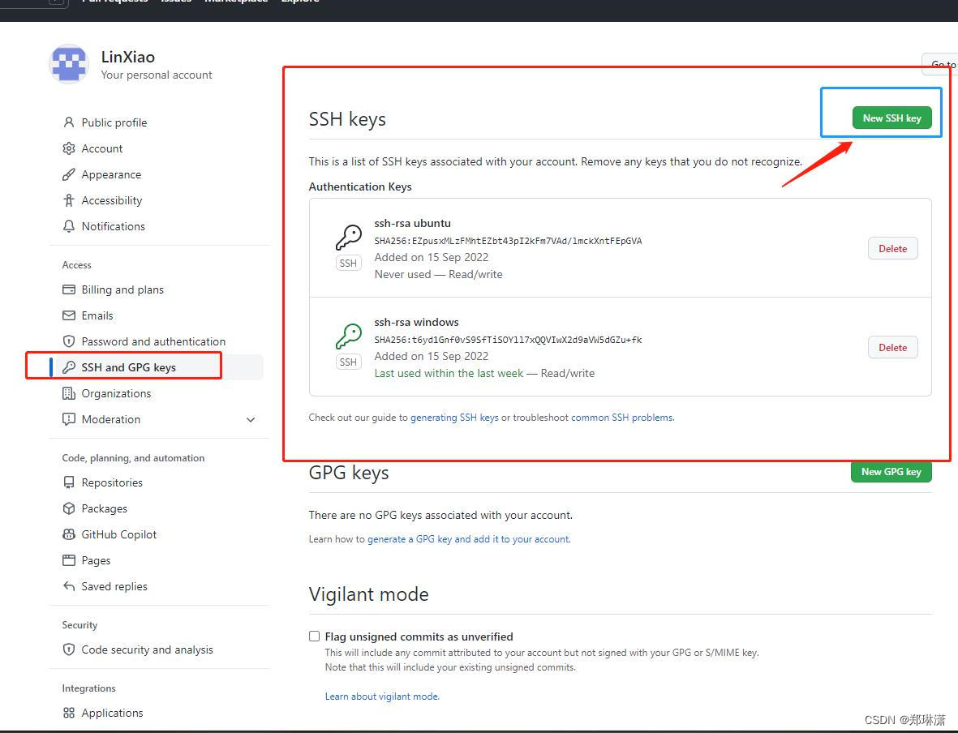This screenshot has width=958, height=733.
Task: Expand the Moderation section chevron
Action: click(x=251, y=420)
